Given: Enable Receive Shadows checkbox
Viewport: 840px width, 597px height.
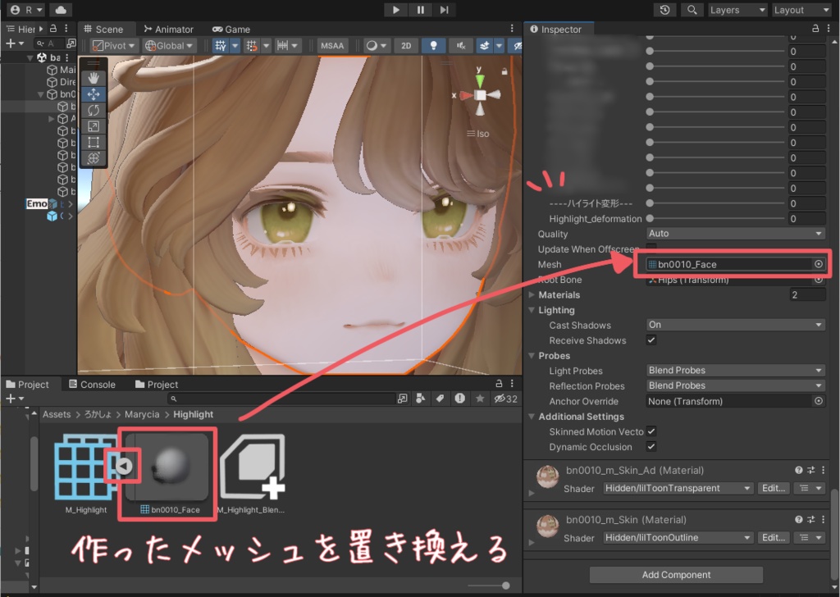Looking at the screenshot, I should pyautogui.click(x=651, y=340).
